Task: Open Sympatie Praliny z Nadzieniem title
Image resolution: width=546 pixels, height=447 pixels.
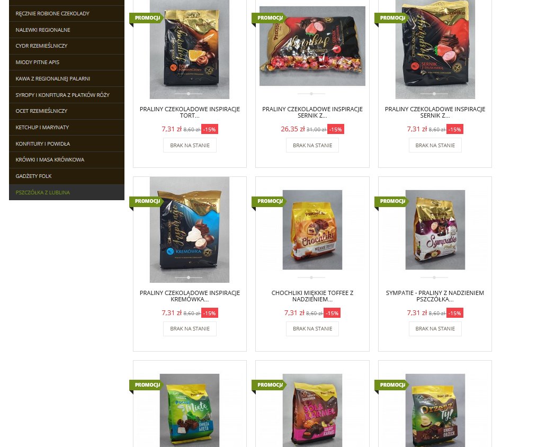Action: (x=435, y=296)
